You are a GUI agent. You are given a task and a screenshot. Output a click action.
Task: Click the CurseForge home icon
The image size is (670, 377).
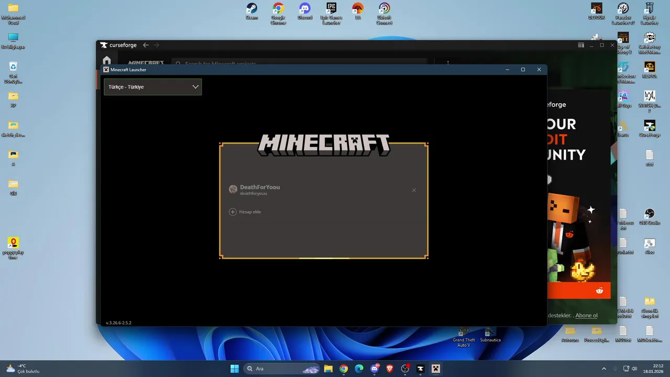(x=107, y=60)
